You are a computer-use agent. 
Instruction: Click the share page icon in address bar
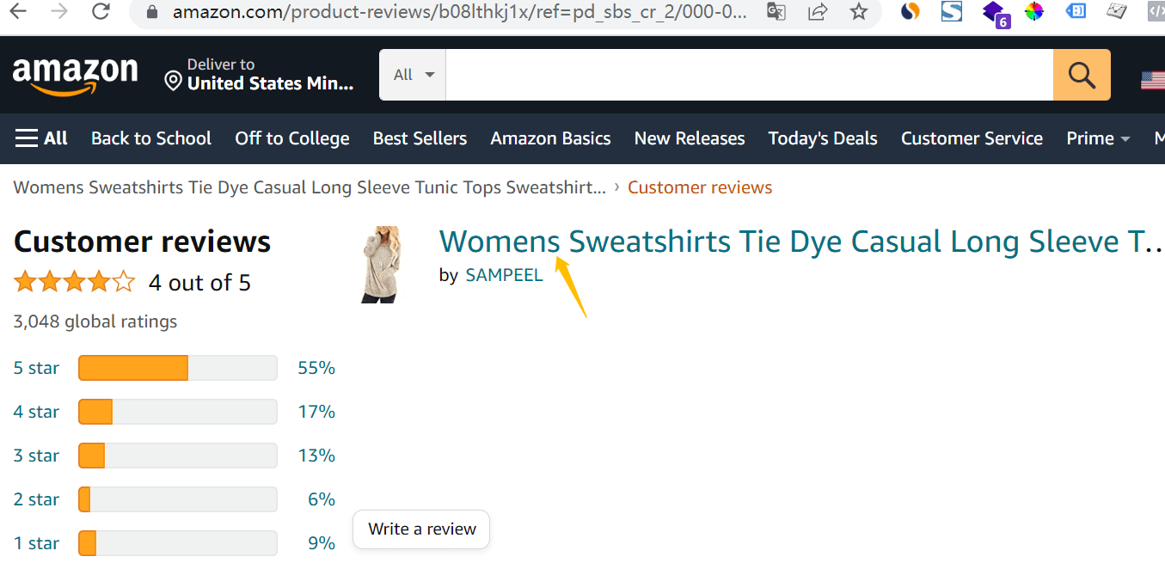pyautogui.click(x=818, y=11)
